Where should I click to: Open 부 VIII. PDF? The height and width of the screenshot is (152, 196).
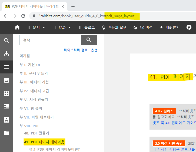[29, 126]
